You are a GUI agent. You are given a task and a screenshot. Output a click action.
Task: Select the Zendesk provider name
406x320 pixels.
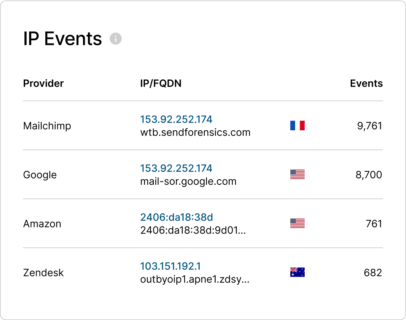tap(43, 273)
